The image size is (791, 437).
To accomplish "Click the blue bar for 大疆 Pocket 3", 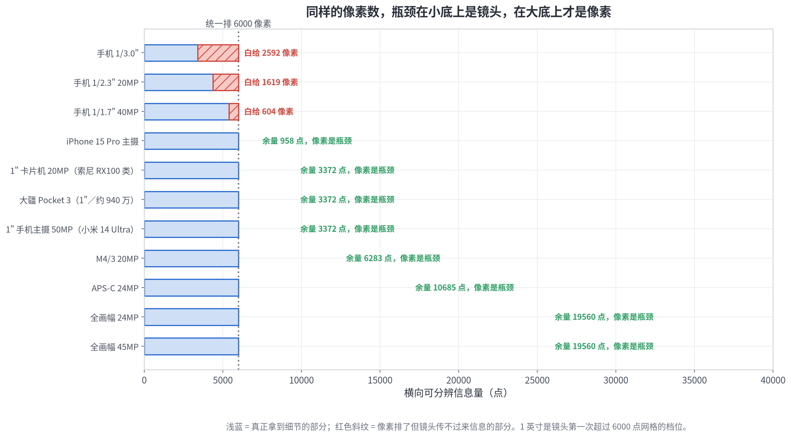I will [192, 200].
